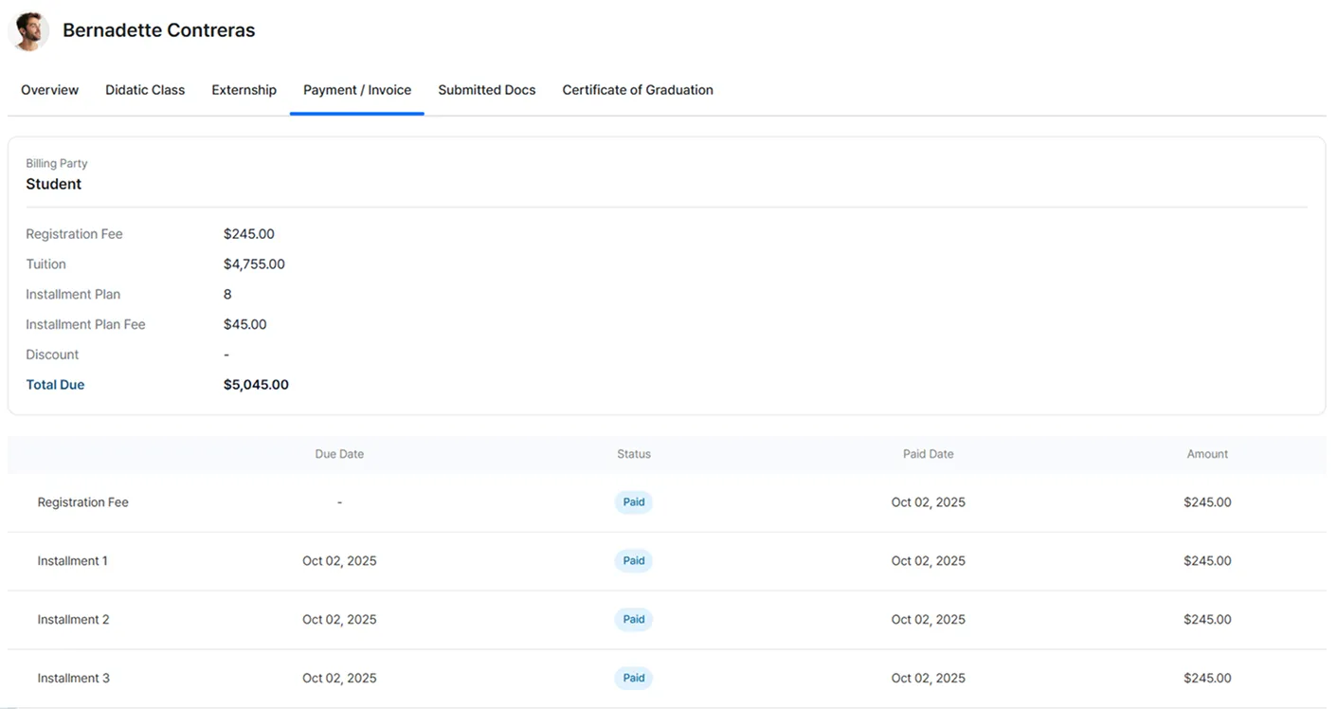Select the Installment 1 row label

pos(72,561)
